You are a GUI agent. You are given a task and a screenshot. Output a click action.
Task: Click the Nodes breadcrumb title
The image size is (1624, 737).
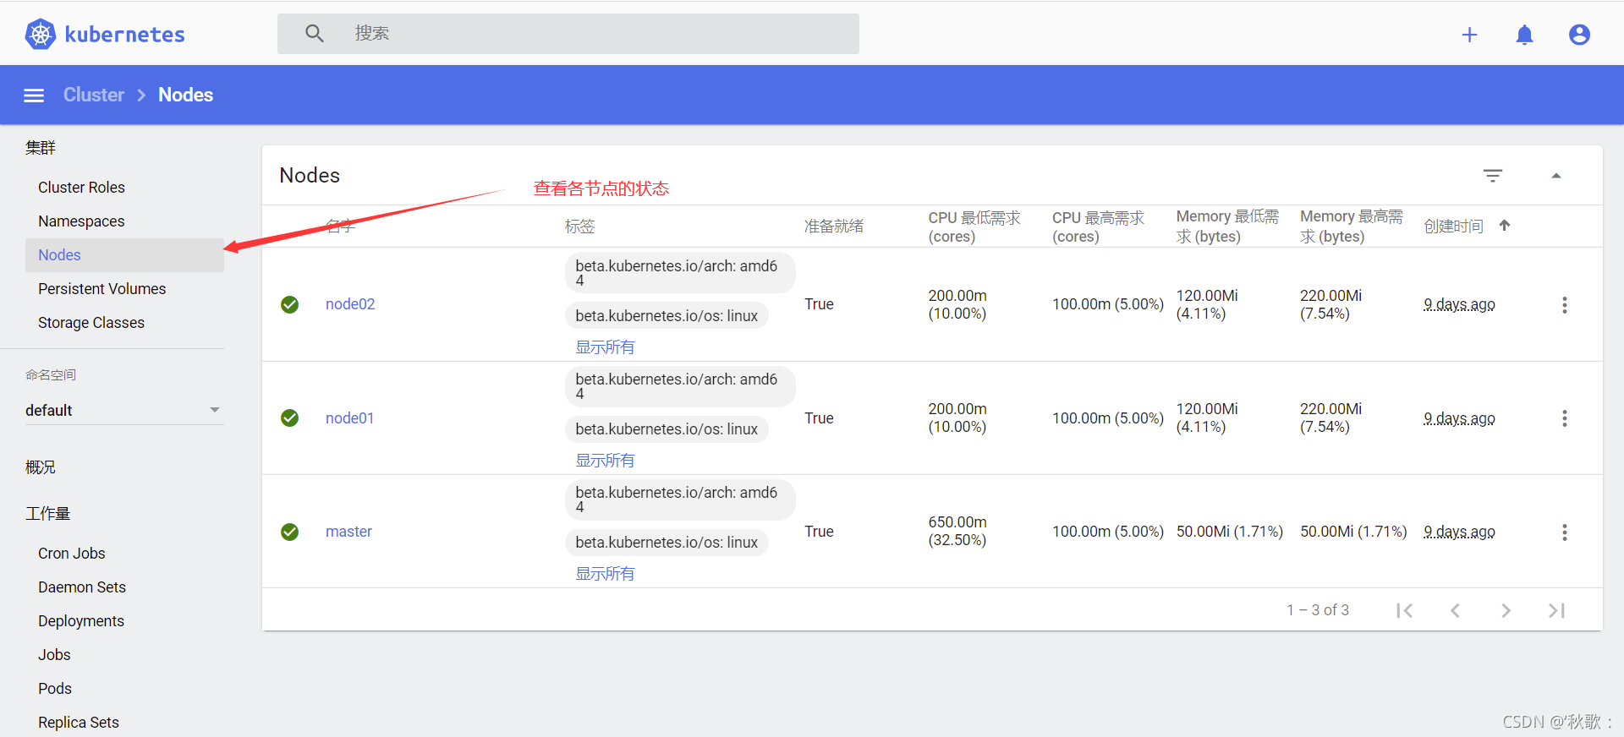186,95
